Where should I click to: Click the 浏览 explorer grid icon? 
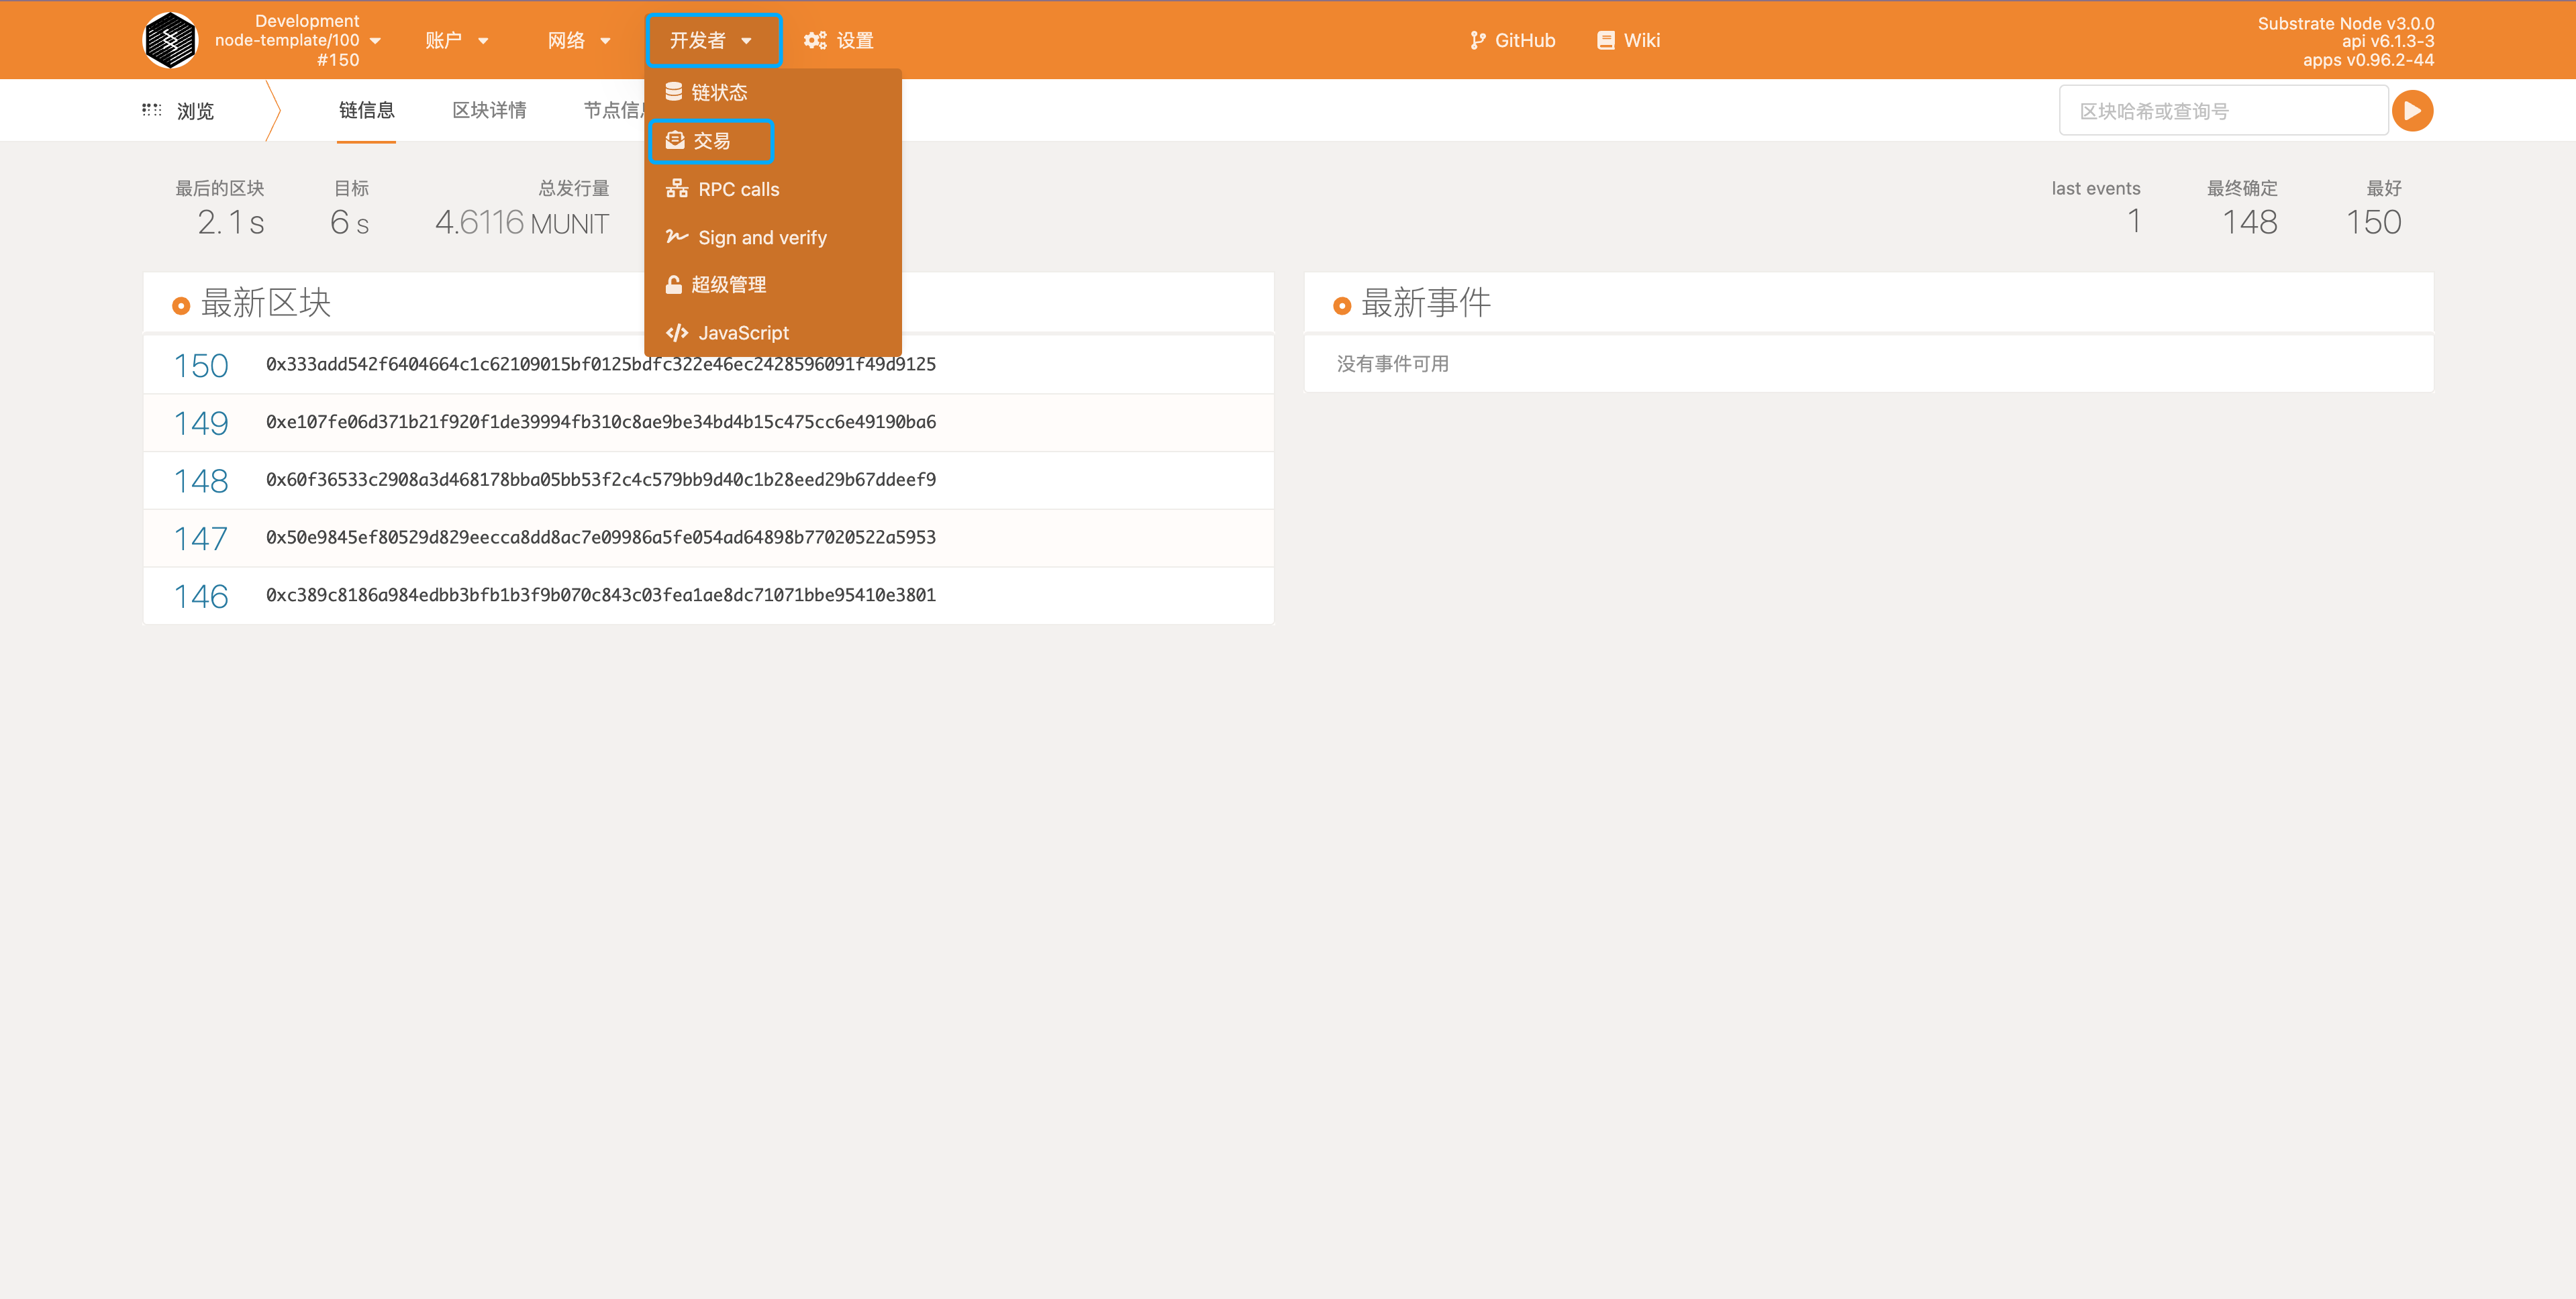(151, 110)
